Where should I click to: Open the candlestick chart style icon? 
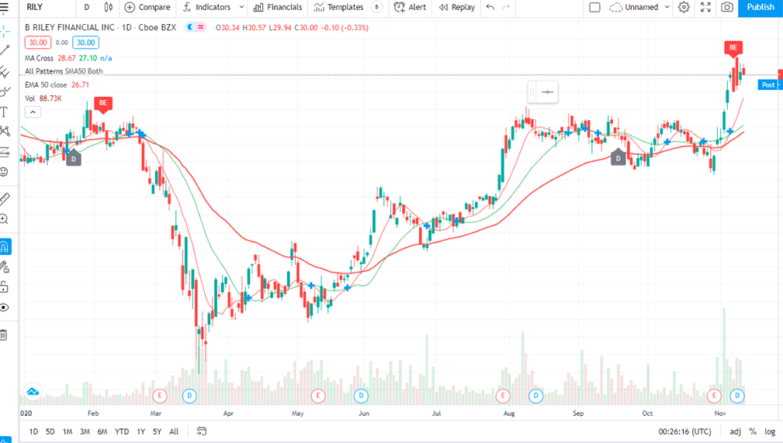108,7
